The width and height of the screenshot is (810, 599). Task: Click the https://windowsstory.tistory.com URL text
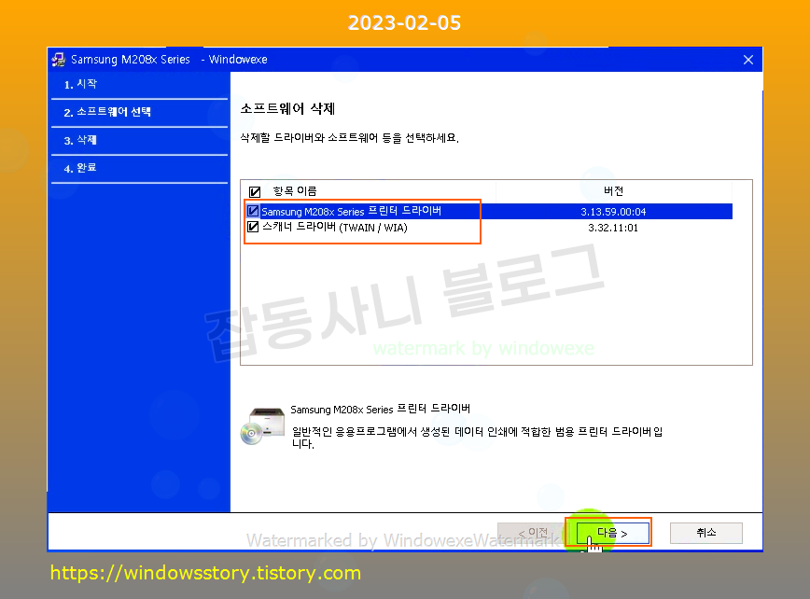(205, 573)
